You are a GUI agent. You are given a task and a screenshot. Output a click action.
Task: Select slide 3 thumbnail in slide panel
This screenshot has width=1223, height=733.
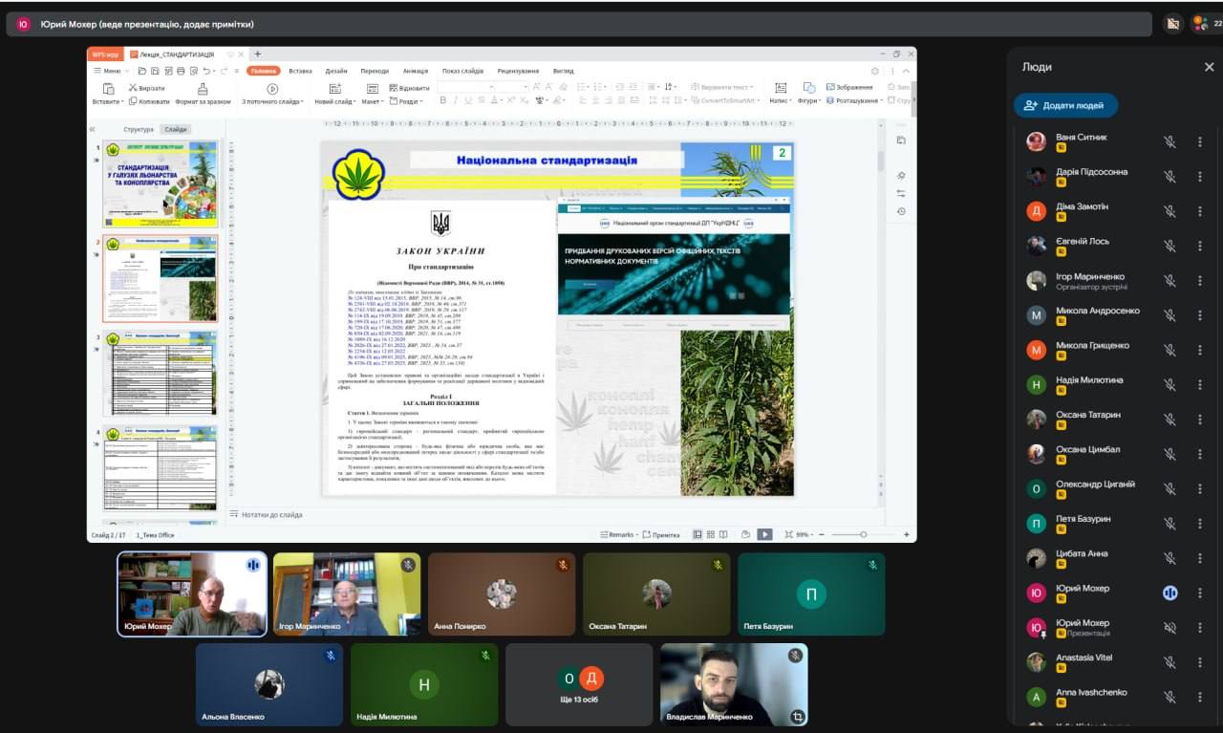pyautogui.click(x=161, y=373)
